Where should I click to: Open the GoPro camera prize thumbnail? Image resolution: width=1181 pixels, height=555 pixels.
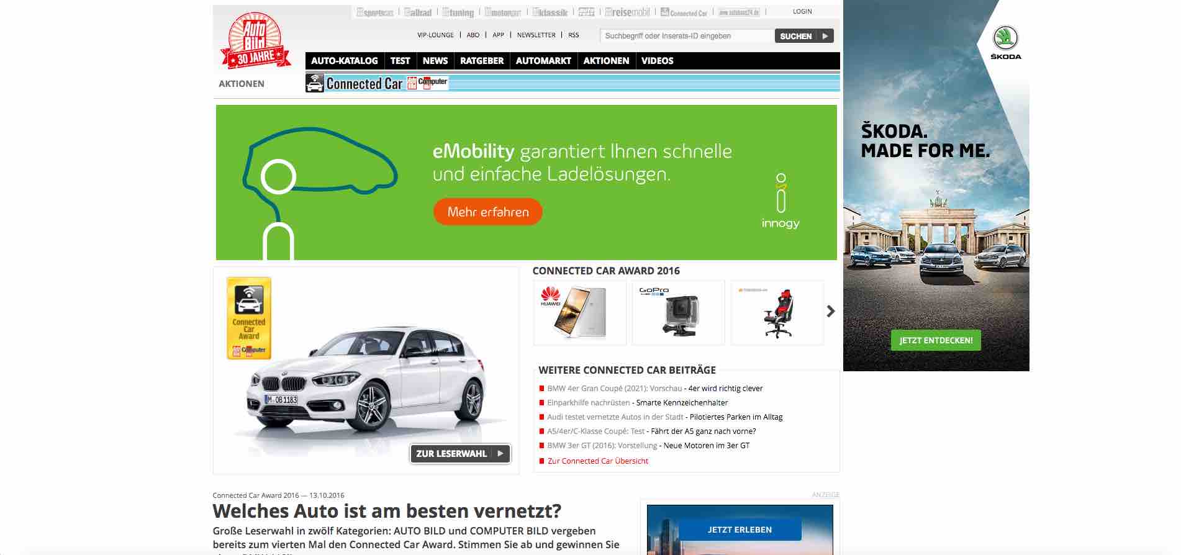coord(678,312)
